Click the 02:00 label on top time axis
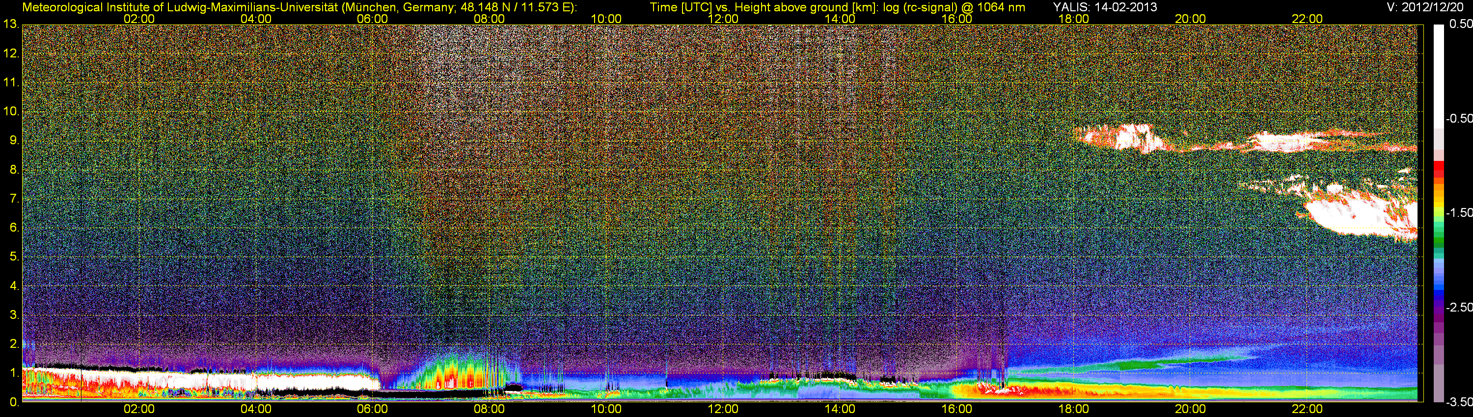Image resolution: width=1473 pixels, height=417 pixels. [x=139, y=19]
